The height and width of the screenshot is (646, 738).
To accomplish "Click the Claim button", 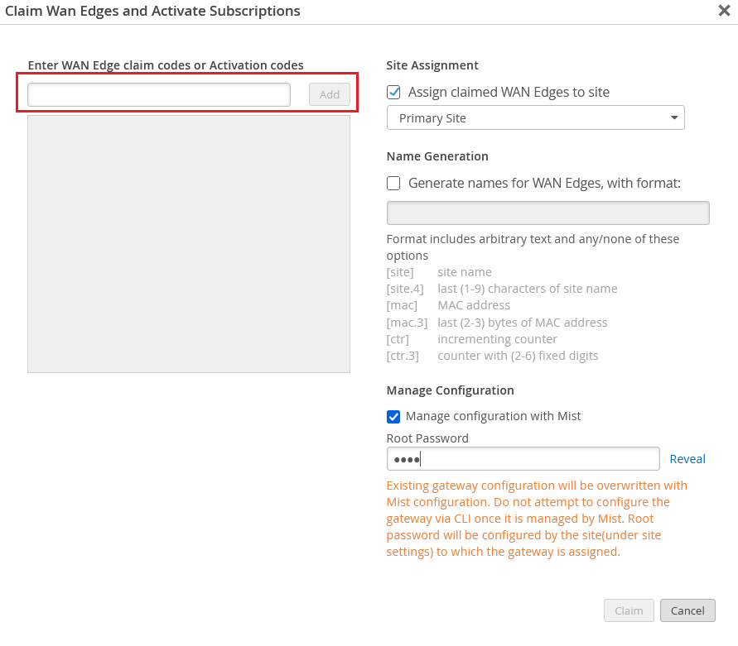I will (x=629, y=610).
